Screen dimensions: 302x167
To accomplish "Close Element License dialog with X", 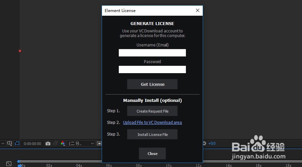I will [197, 10].
